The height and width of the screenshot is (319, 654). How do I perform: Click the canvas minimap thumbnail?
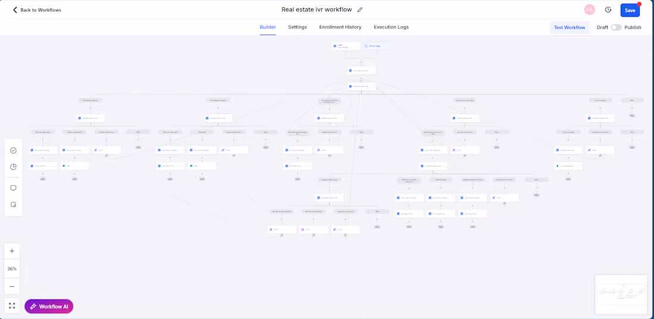[x=622, y=295]
